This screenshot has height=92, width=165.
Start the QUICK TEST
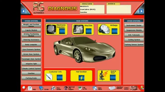(x=109, y=76)
